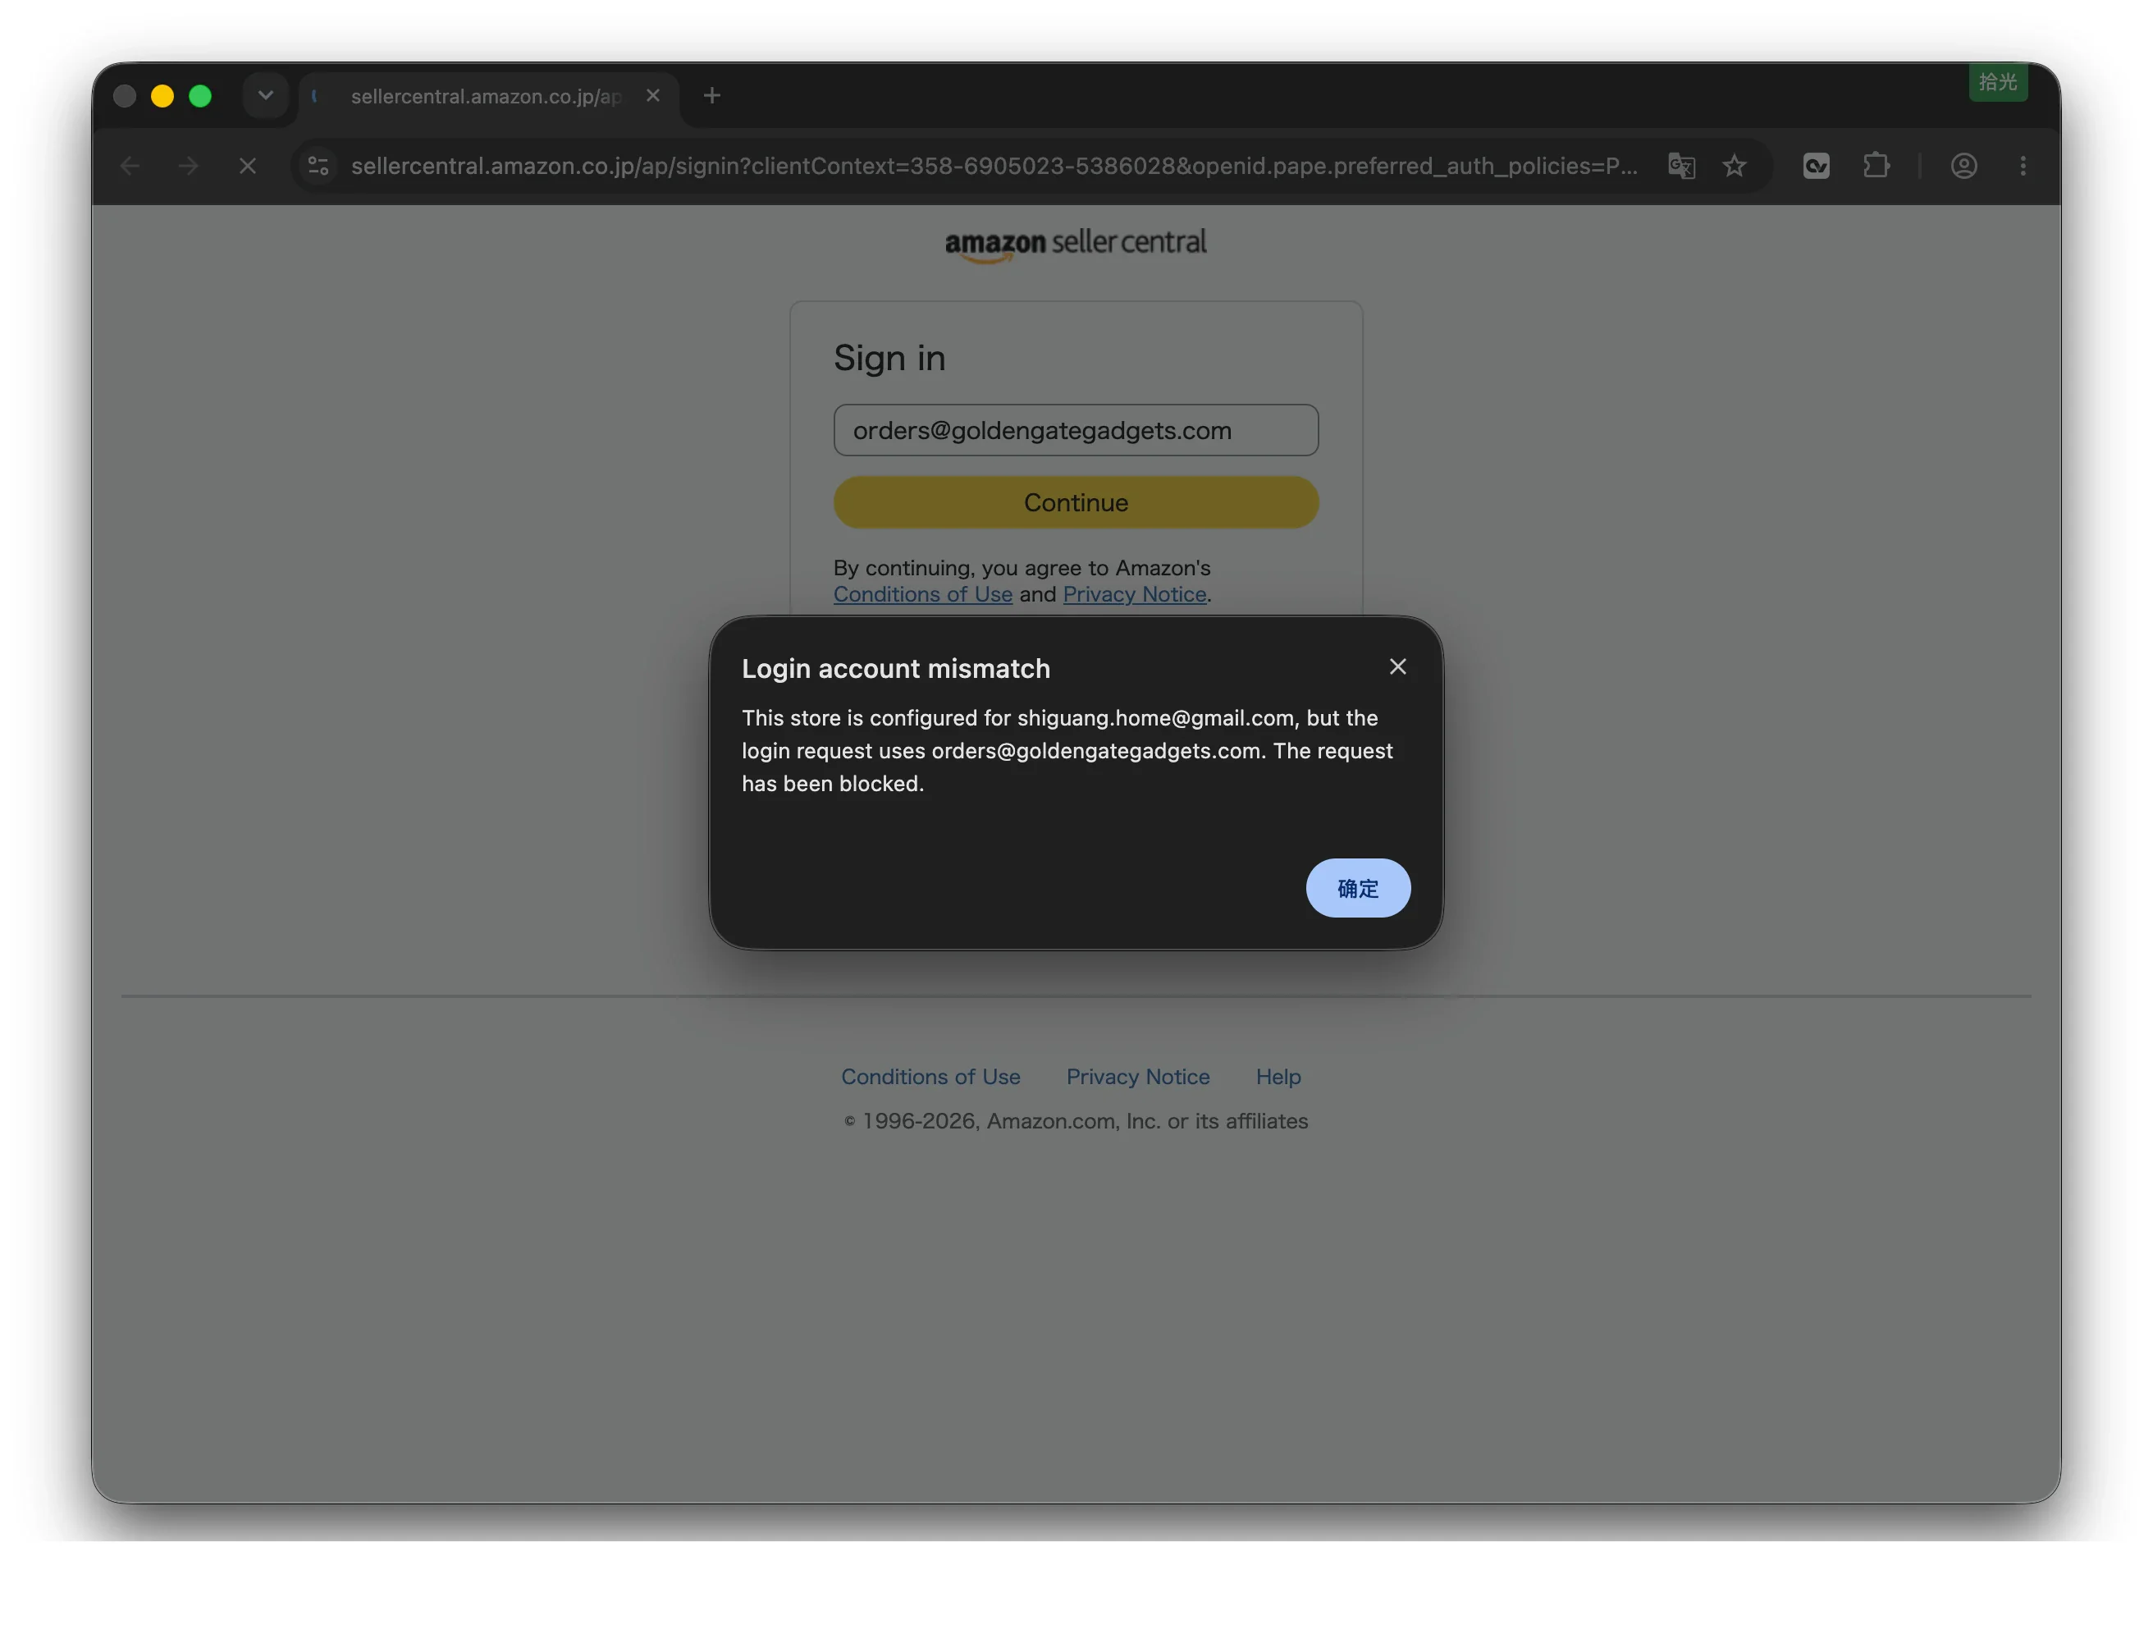The width and height of the screenshot is (2153, 1625).
Task: Click the yellow Continue button
Action: tap(1076, 502)
